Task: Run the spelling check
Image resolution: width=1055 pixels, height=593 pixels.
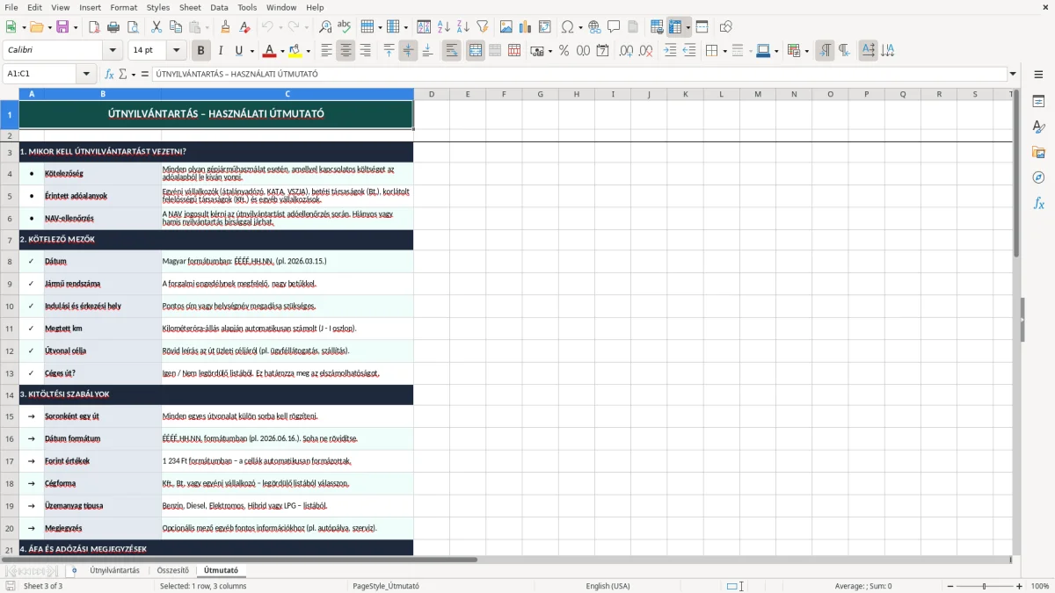Action: (x=345, y=27)
